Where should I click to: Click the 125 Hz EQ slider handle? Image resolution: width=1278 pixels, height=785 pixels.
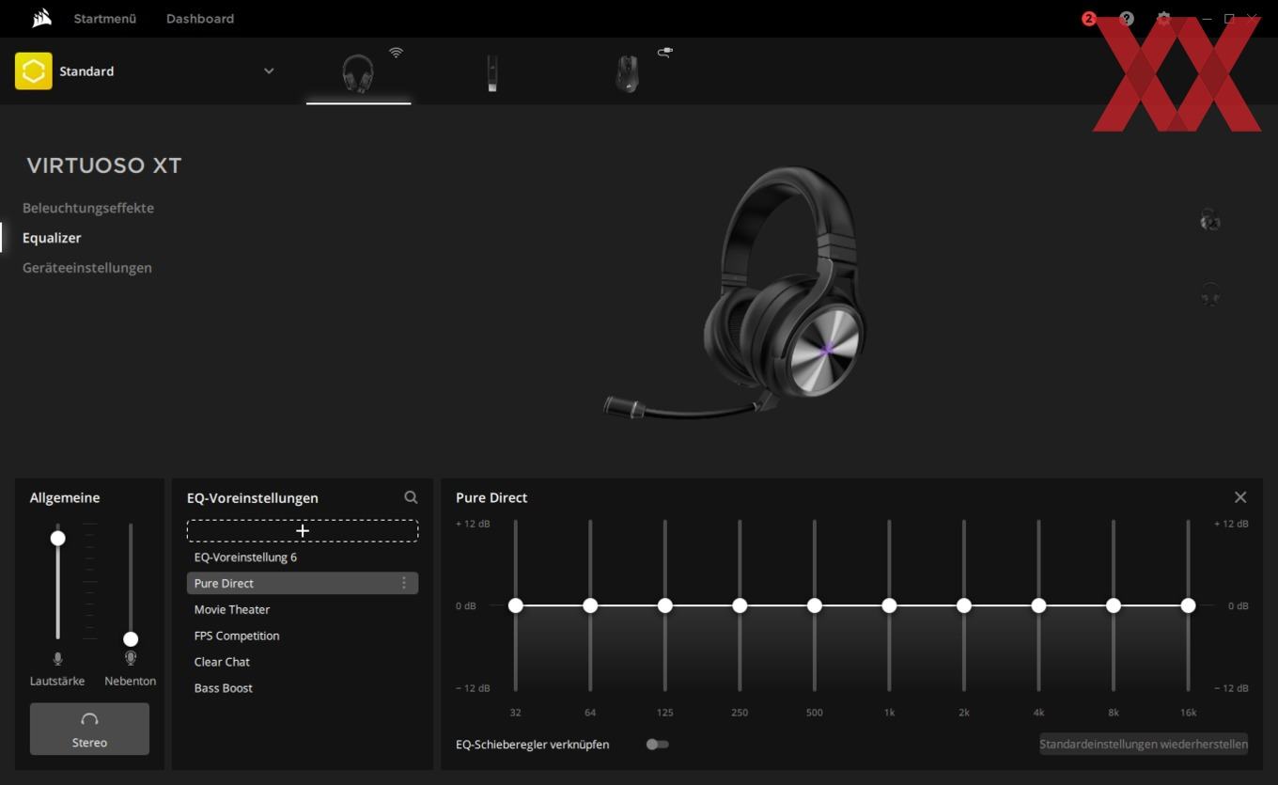665,605
